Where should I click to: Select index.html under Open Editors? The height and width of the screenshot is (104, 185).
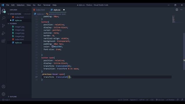point(19,17)
